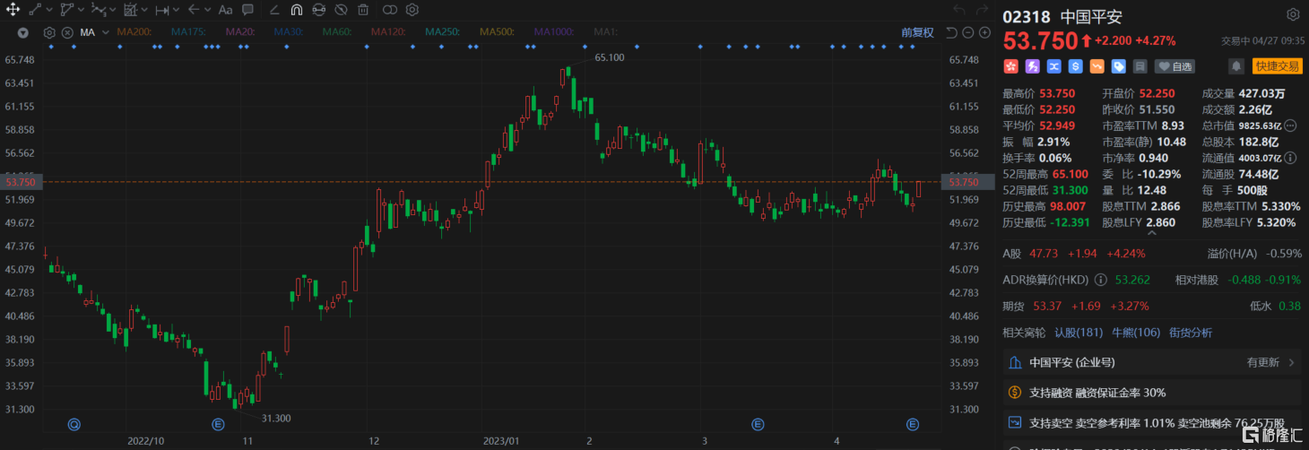Viewport: 1309px width, 450px height.
Task: Click the MA20 indicator label
Action: click(x=238, y=32)
